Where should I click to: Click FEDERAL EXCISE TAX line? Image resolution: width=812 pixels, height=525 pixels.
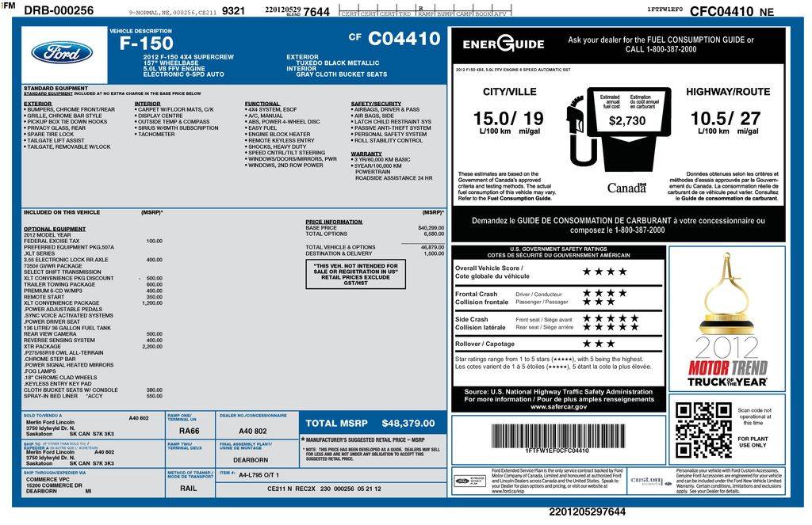tap(94, 241)
